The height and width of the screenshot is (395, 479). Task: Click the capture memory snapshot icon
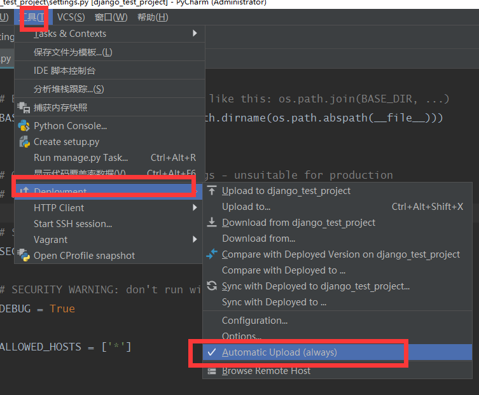24,107
